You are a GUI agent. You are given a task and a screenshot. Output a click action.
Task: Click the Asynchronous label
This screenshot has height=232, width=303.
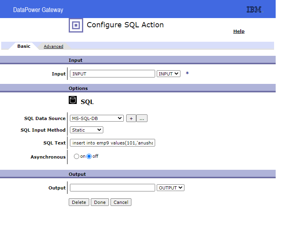point(48,157)
